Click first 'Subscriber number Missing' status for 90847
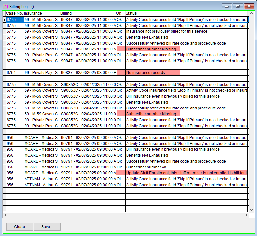The image size is (257, 236). [x=186, y=49]
